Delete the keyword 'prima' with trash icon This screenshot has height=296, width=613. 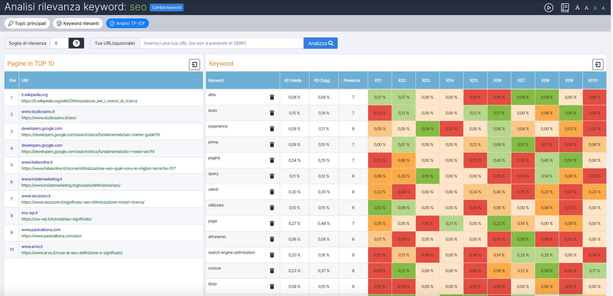tap(272, 145)
